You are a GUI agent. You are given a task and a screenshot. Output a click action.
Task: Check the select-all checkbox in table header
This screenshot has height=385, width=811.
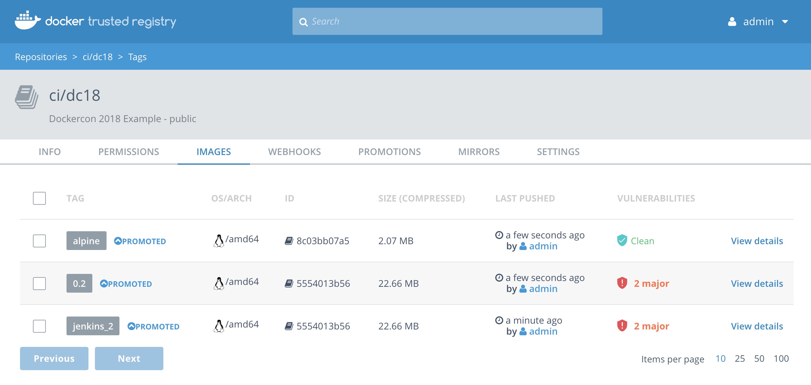click(39, 198)
